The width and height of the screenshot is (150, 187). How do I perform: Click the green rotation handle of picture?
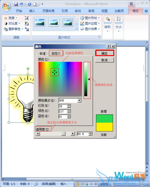coord(28,69)
